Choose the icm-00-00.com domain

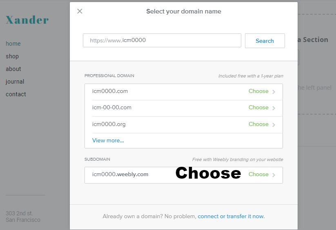[x=258, y=108]
